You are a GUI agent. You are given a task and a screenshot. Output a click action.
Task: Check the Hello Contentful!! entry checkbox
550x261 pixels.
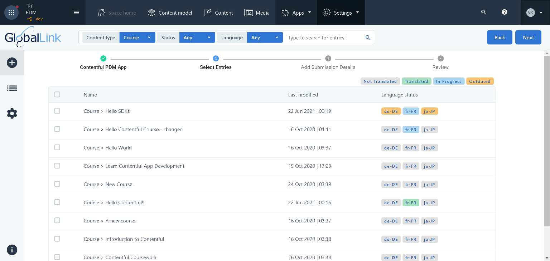[57, 202]
